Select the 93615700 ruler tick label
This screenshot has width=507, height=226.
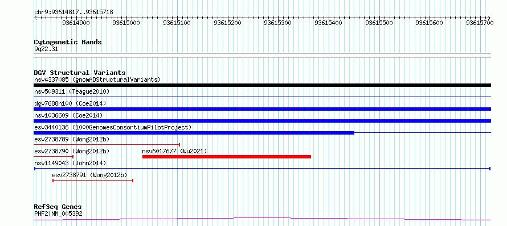[x=480, y=23]
